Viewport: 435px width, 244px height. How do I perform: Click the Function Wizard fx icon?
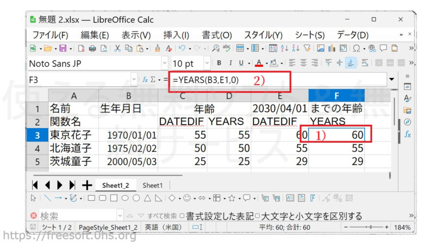point(145,79)
